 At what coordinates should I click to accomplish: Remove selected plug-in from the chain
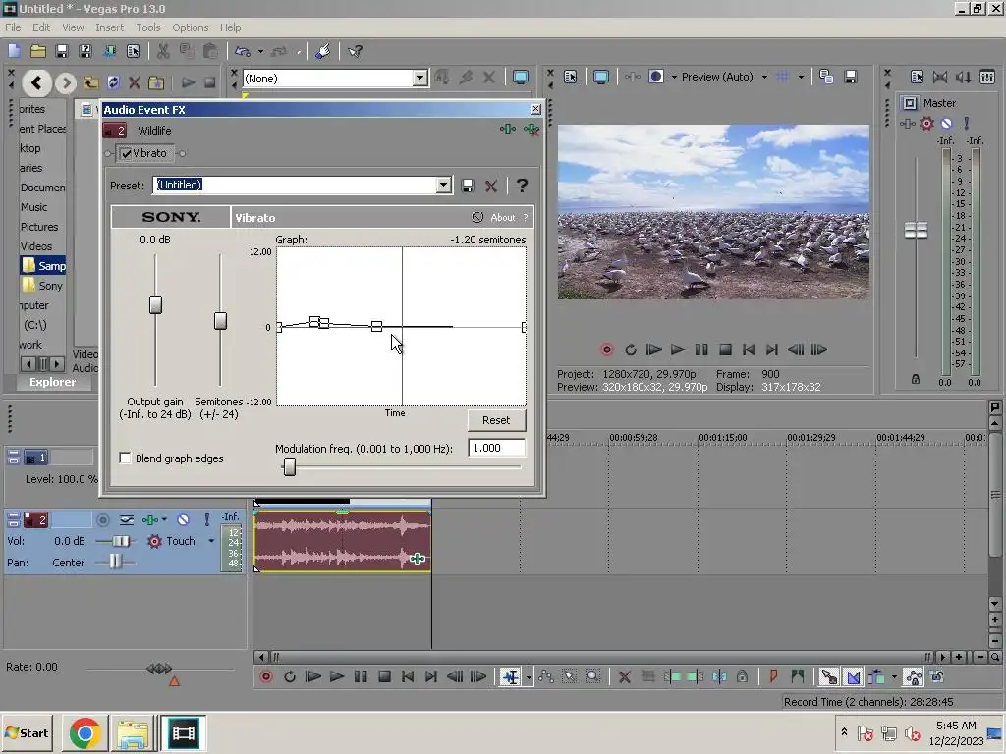(531, 130)
